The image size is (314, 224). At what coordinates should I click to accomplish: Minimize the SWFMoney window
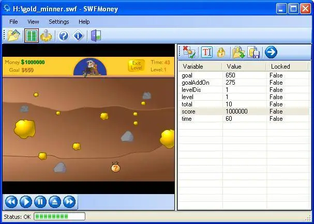(x=281, y=9)
